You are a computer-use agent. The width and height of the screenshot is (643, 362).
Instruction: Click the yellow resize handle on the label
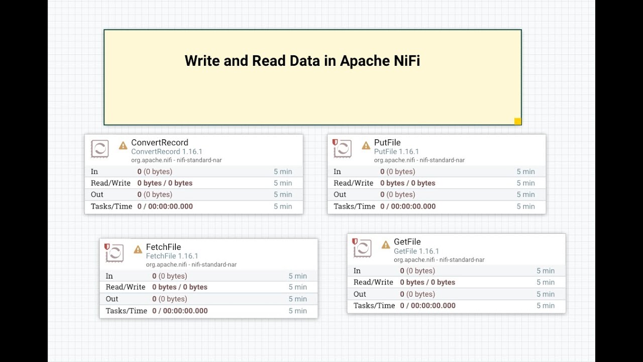pyautogui.click(x=517, y=121)
